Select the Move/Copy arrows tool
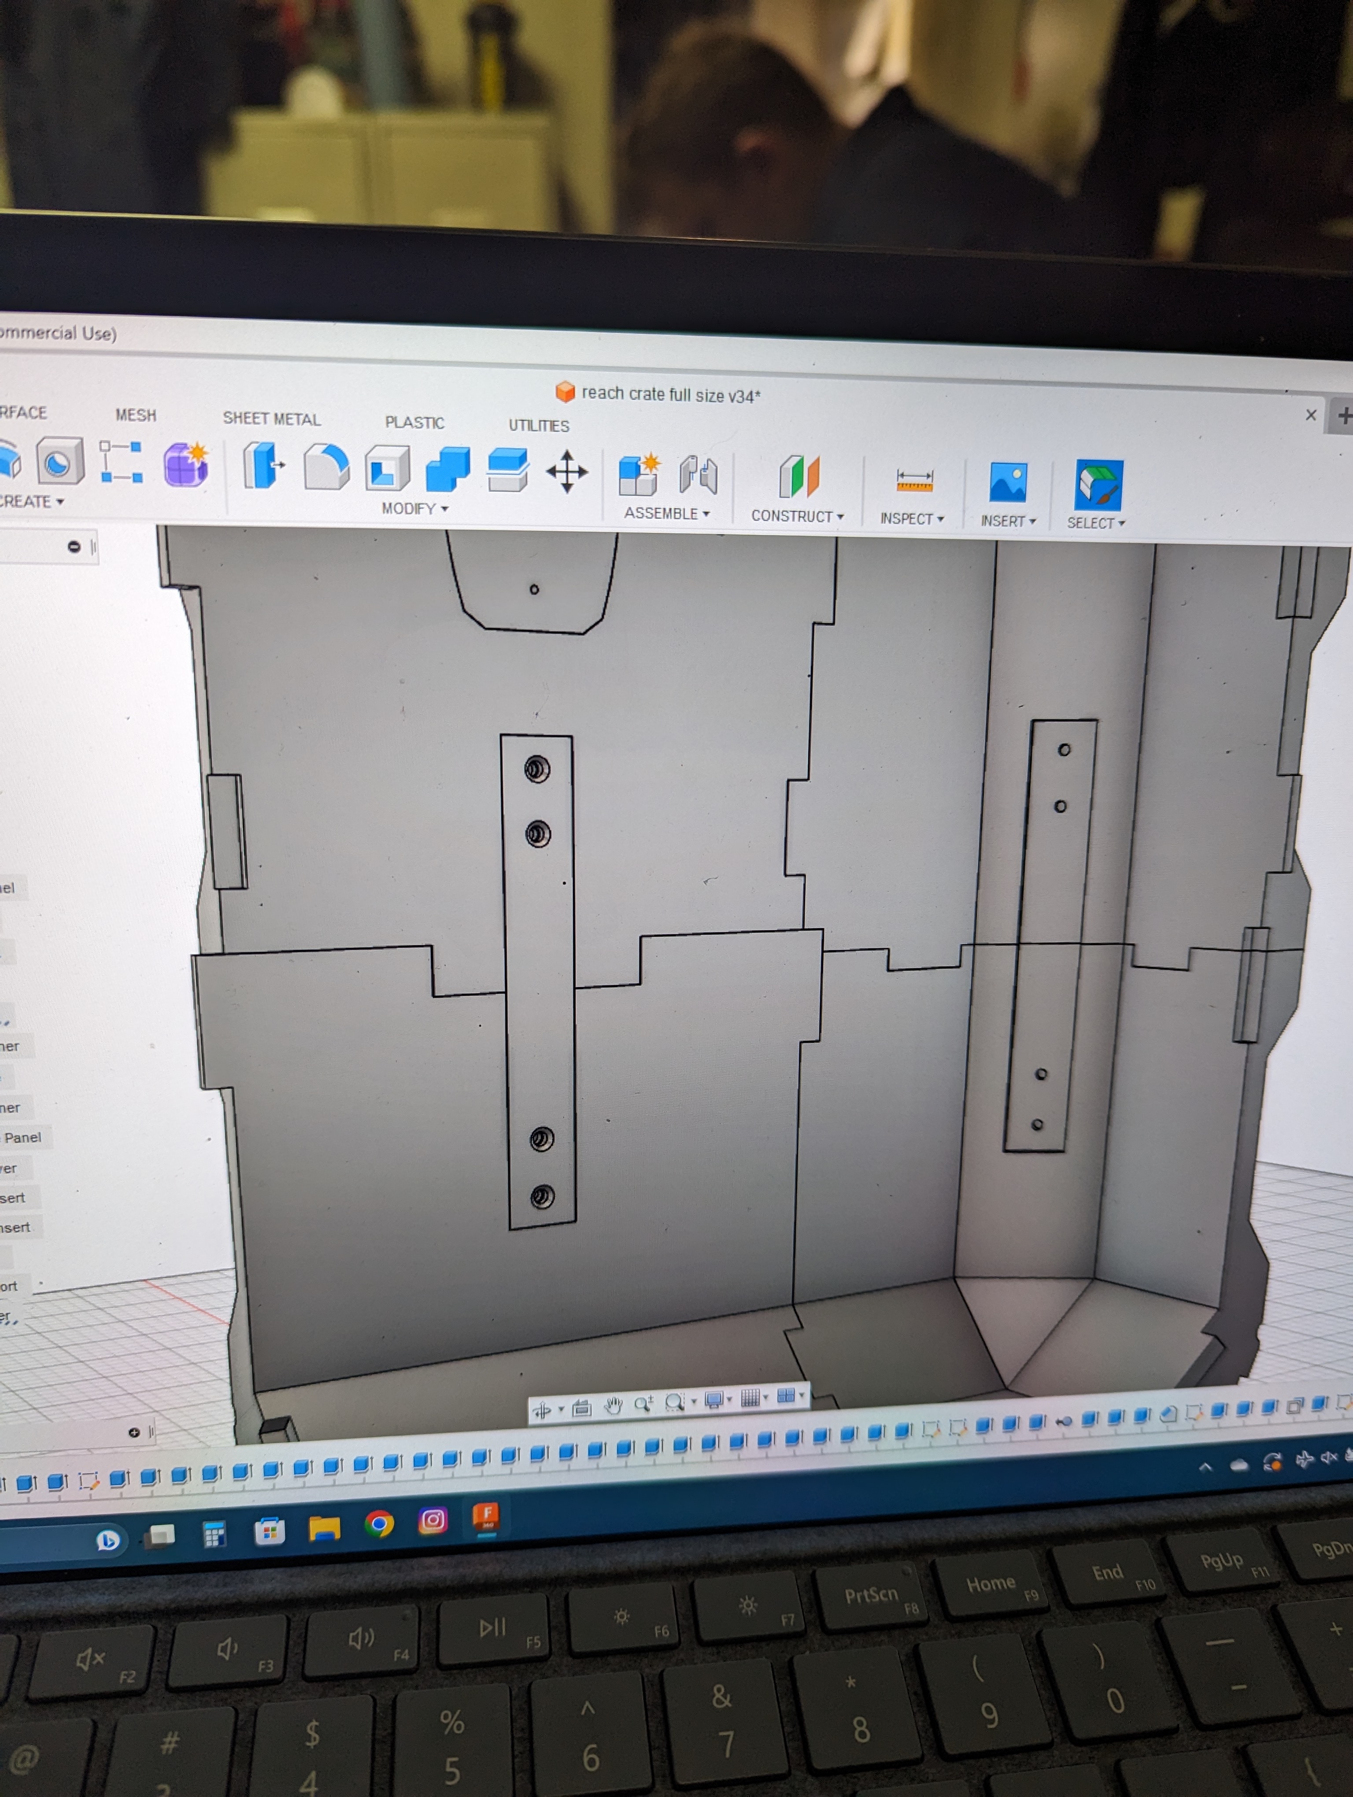Viewport: 1353px width, 1797px height. click(567, 472)
